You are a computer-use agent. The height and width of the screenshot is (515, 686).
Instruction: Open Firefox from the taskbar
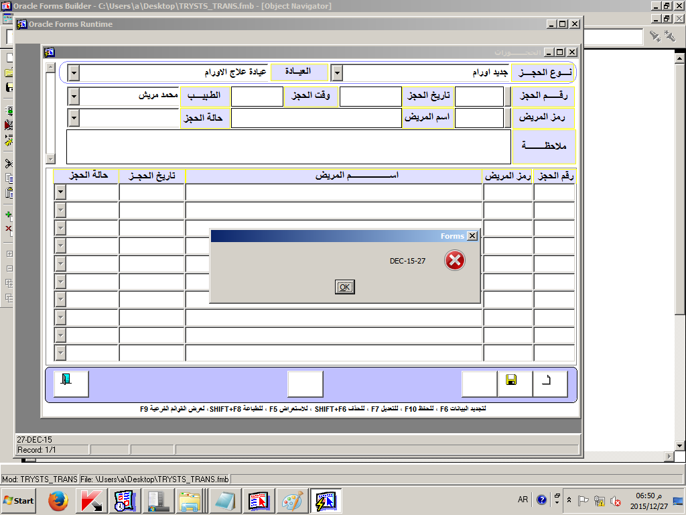(x=59, y=501)
